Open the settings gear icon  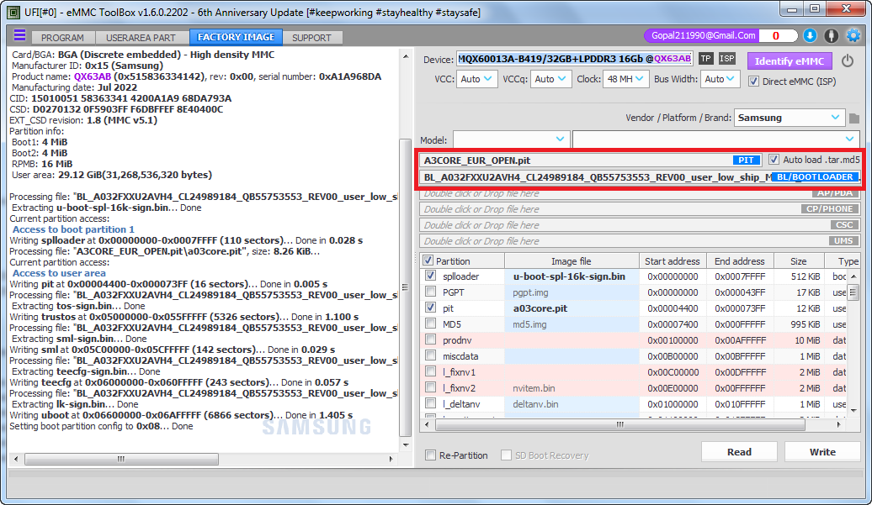click(853, 35)
